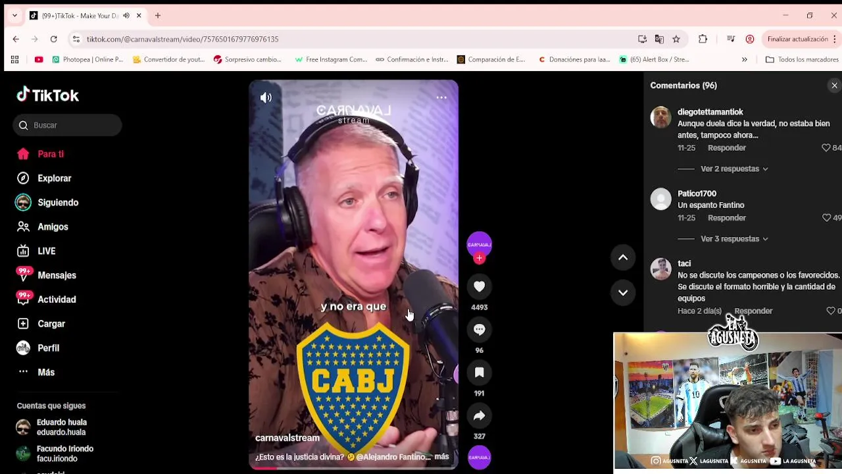Go back in browser
This screenshot has width=842, height=474.
pyautogui.click(x=16, y=39)
